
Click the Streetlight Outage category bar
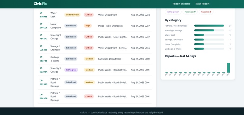[x=209, y=30]
